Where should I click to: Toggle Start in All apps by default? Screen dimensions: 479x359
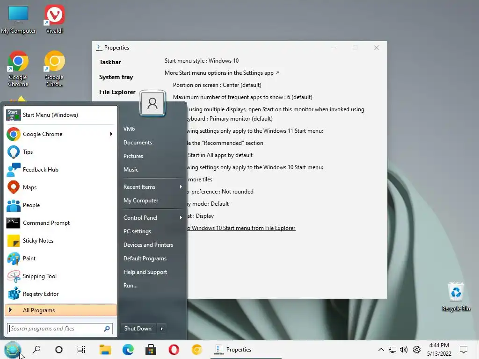(220, 155)
